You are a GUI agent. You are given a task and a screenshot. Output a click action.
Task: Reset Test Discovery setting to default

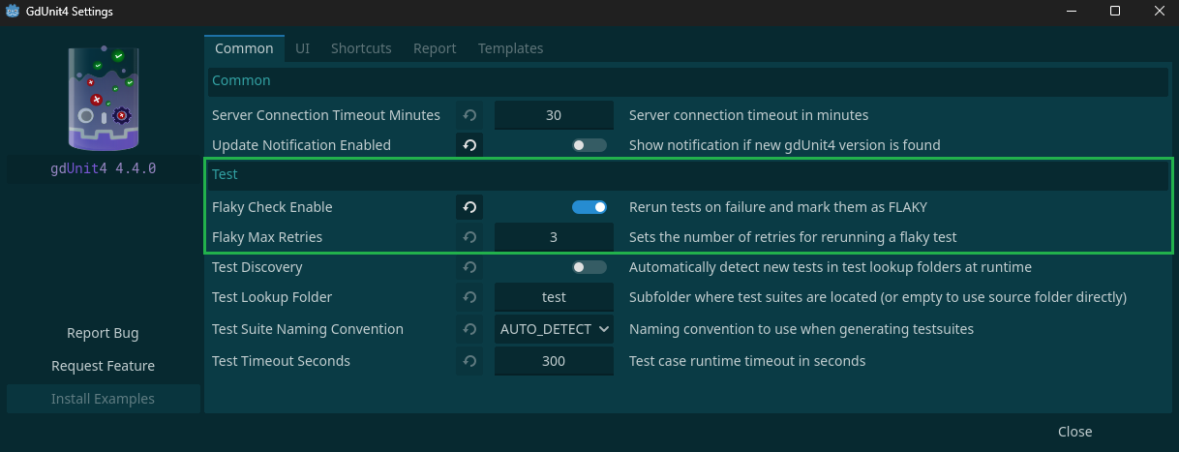tap(469, 267)
